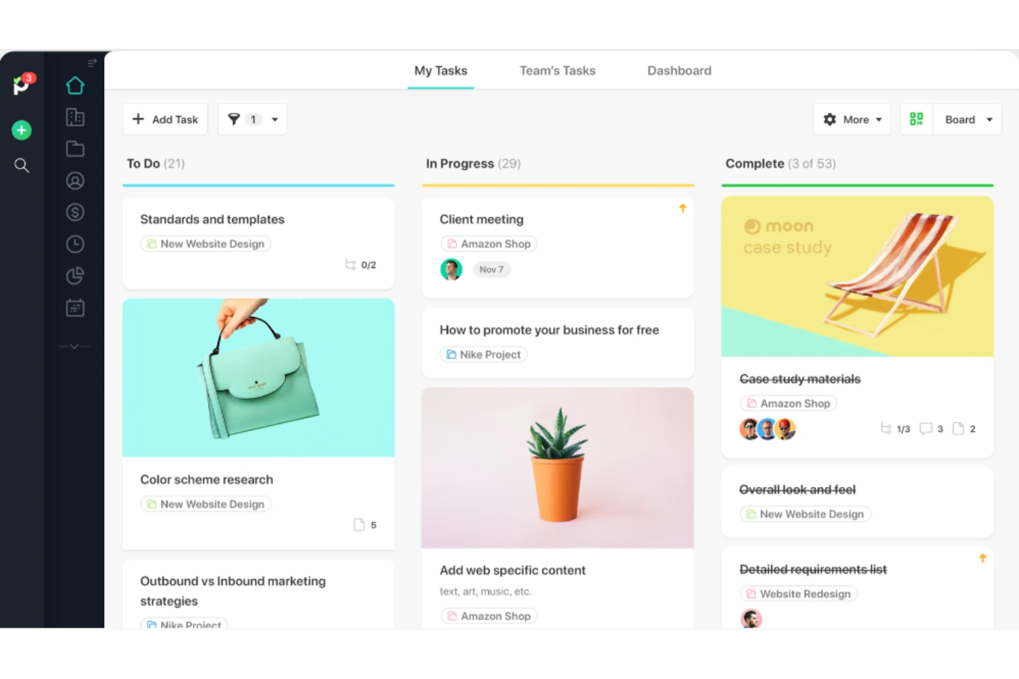Switch to the Dashboard tab
1019x679 pixels.
pos(680,70)
